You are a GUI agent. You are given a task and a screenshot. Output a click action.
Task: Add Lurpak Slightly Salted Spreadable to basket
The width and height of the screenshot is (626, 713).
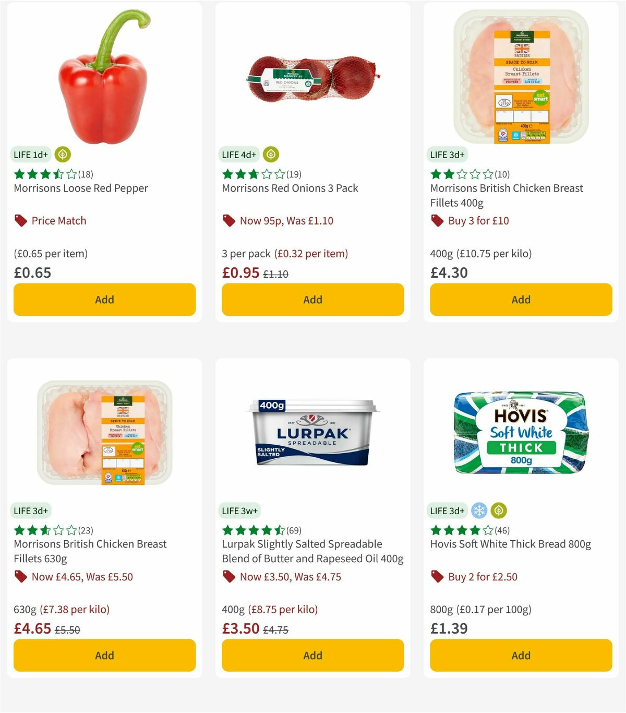[x=312, y=655]
